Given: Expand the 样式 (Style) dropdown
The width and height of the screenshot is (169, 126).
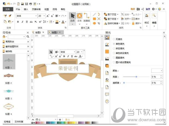Looking at the screenshot, I should click(147, 26).
